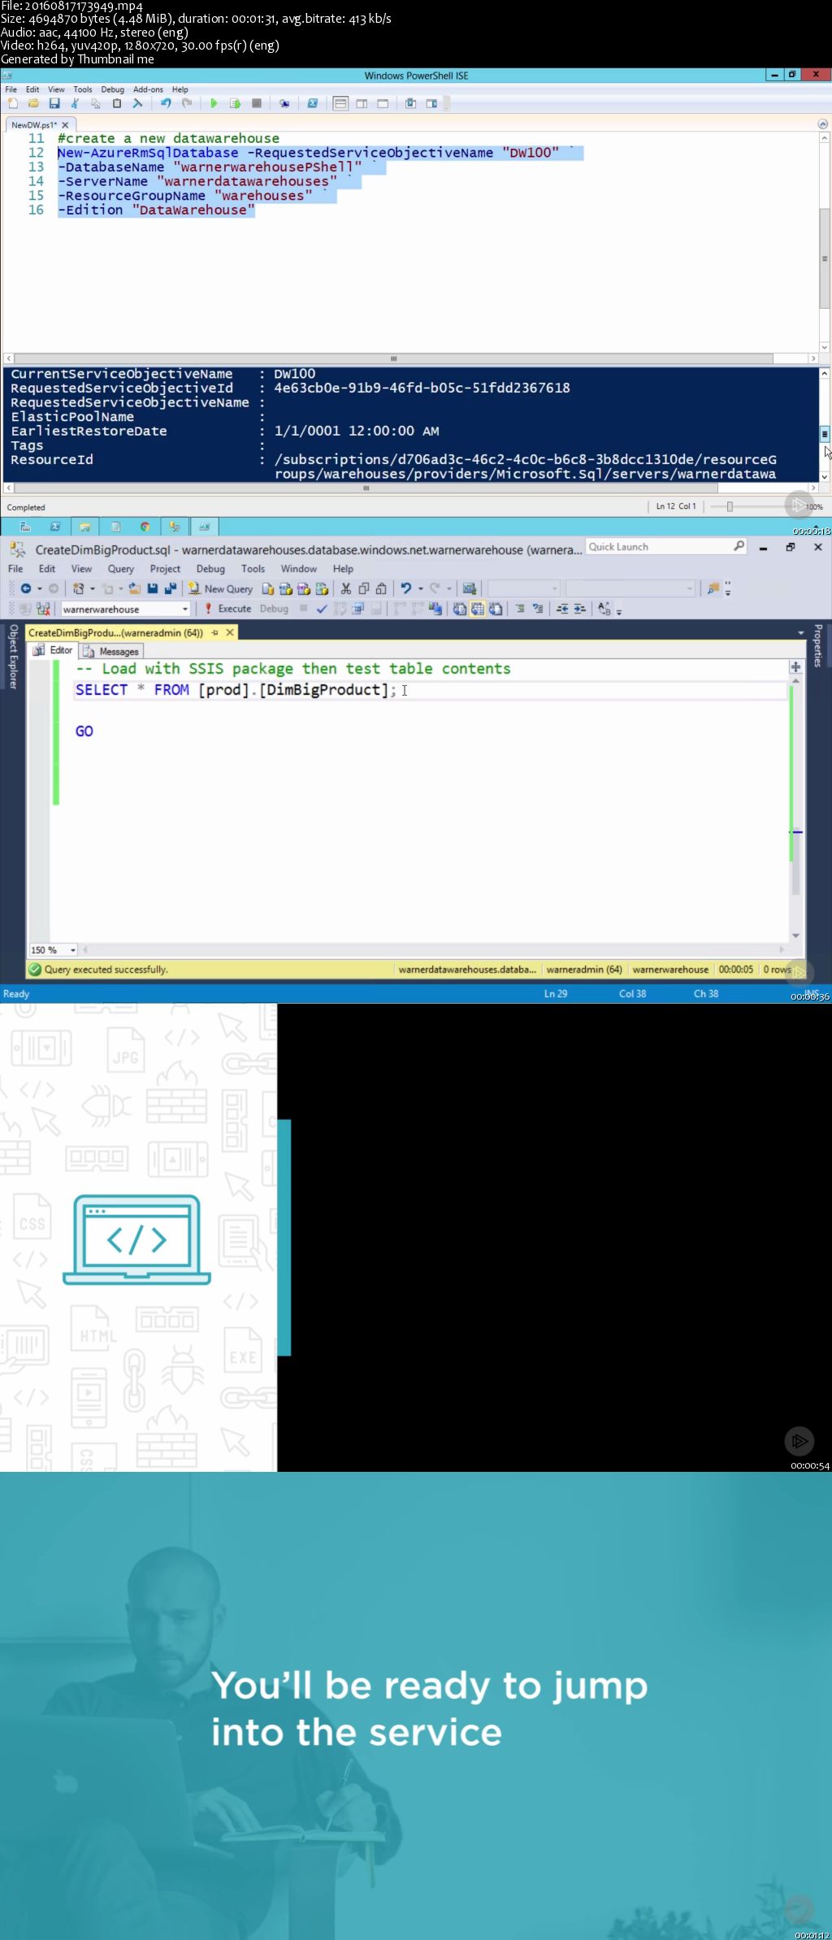832x1940 pixels.
Task: Click the Save icon in PowerShell ISE toolbar
Action: click(54, 103)
